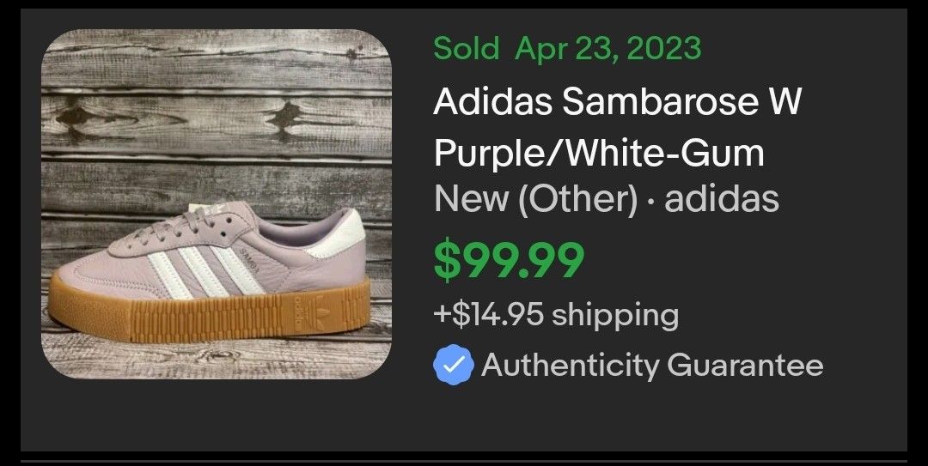Click the blue Authenticity Guarantee checkmark badge
This screenshot has width=928, height=466.
point(453,365)
